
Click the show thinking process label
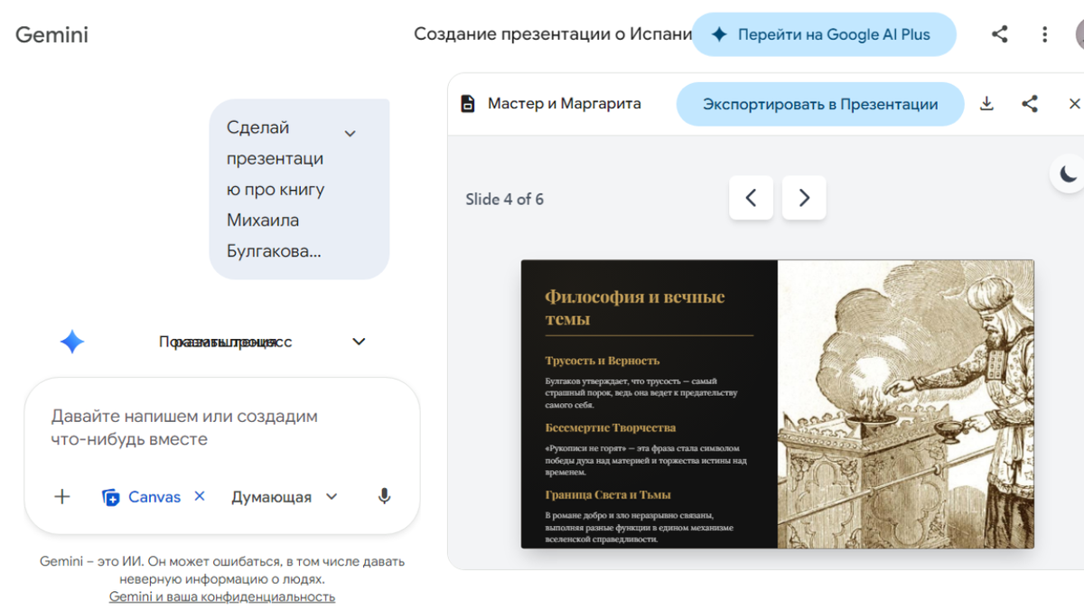coord(226,342)
